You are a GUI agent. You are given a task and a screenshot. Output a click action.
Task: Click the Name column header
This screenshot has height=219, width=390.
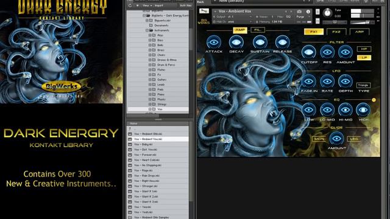click(x=158, y=123)
